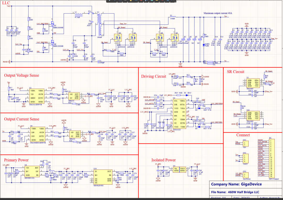Image resolution: width=283 pixels, height=200 pixels.
Task: Select the NSI1311-DSWVR isolation amplifier U2
Action: 37,97
